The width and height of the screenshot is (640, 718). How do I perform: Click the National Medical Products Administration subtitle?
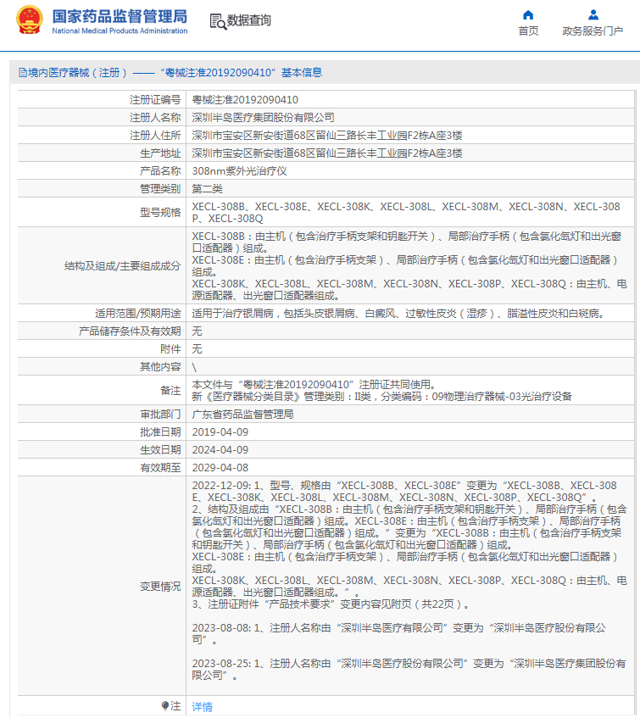pos(120,31)
